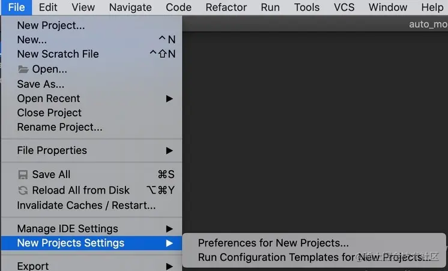Click Invalidate Caches / Restart...

pos(86,205)
